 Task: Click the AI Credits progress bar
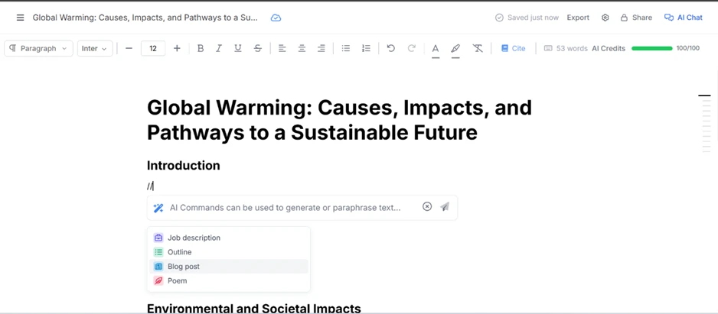click(652, 48)
